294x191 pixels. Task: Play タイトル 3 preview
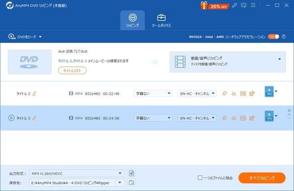tap(11, 118)
